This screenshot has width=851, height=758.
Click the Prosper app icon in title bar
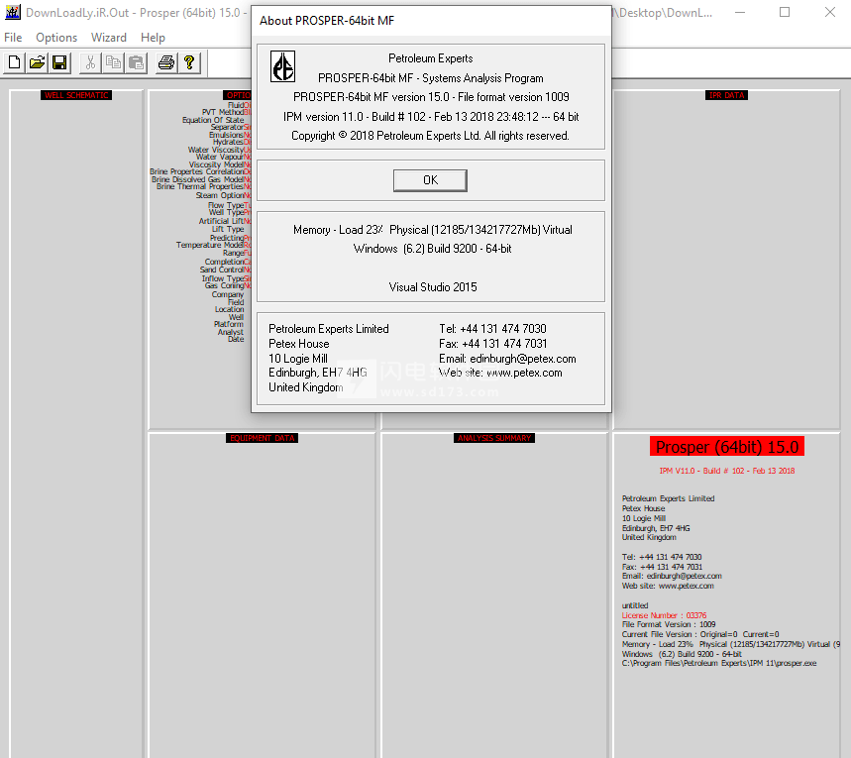13,12
